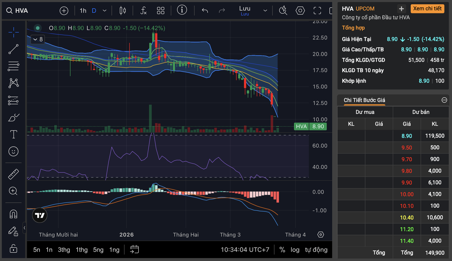Toggle magnet mode for drawings
This screenshot has height=261, width=452.
pos(14,214)
